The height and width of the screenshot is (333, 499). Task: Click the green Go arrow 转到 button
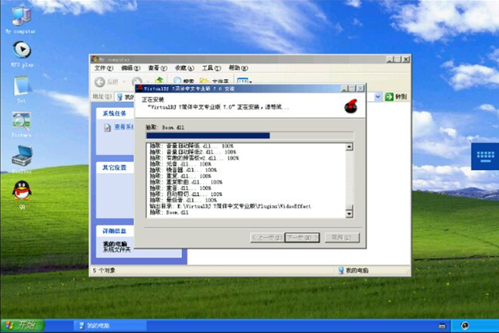(396, 97)
